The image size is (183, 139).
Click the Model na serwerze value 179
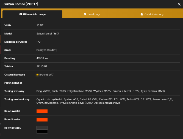tap(38, 42)
